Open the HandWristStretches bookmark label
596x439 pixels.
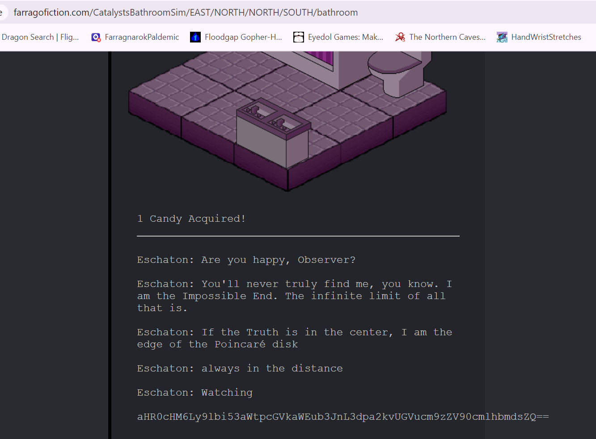coord(546,38)
